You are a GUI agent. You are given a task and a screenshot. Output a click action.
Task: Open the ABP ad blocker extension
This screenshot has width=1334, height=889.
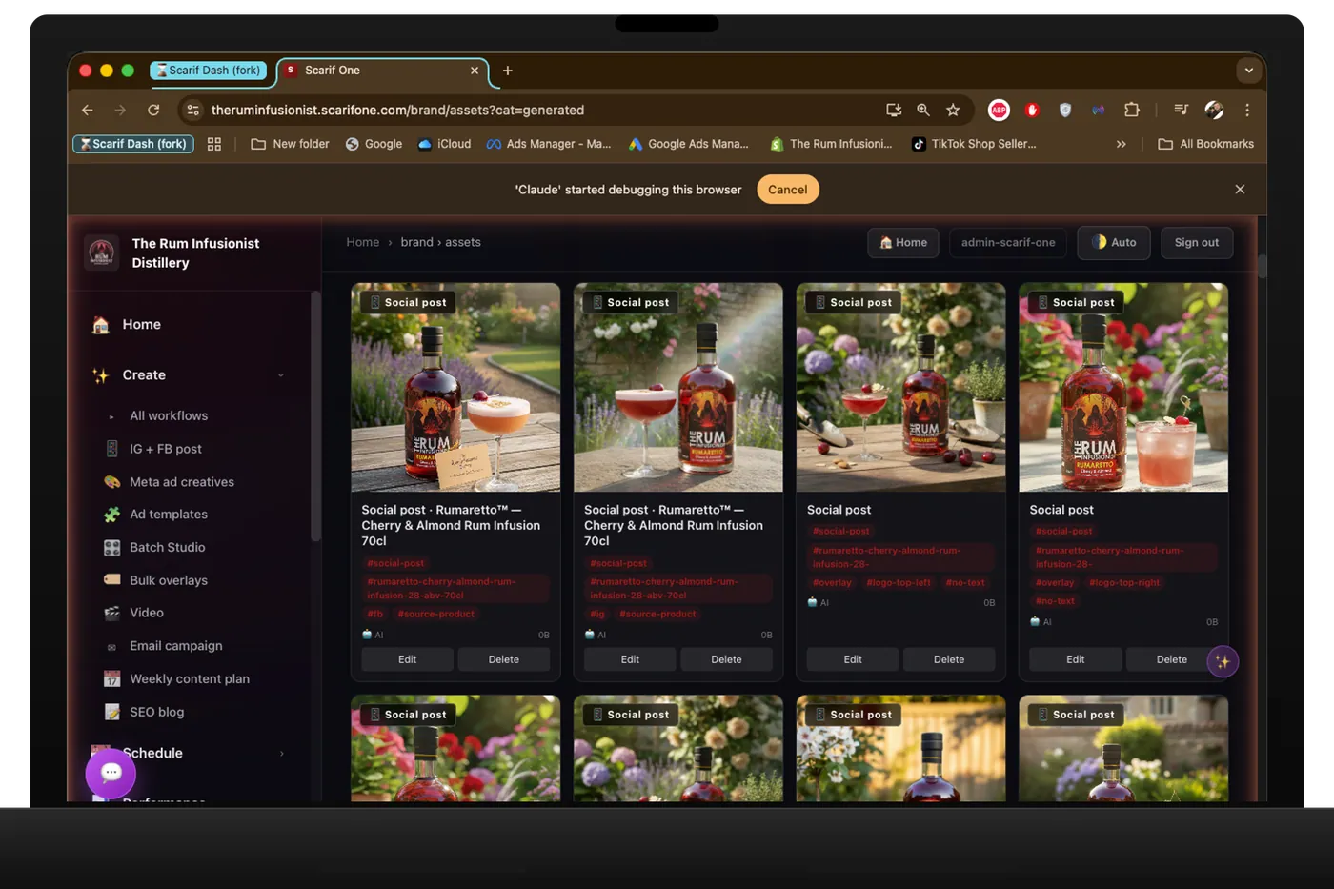pos(999,110)
